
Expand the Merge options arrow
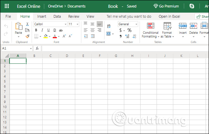pyautogui.click(x=113, y=34)
